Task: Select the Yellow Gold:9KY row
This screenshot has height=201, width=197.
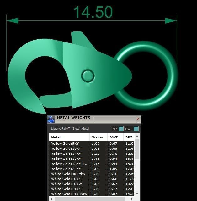Action: point(92,143)
